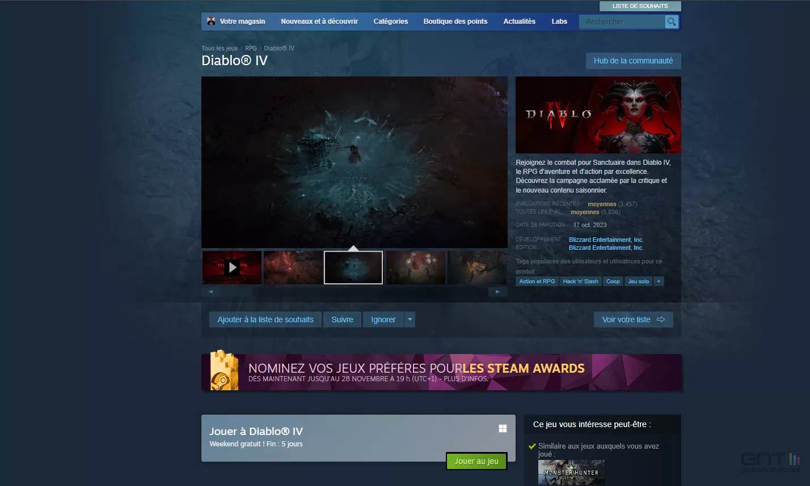Image resolution: width=810 pixels, height=486 pixels.
Task: Click Voir votre liste button
Action: click(x=634, y=319)
